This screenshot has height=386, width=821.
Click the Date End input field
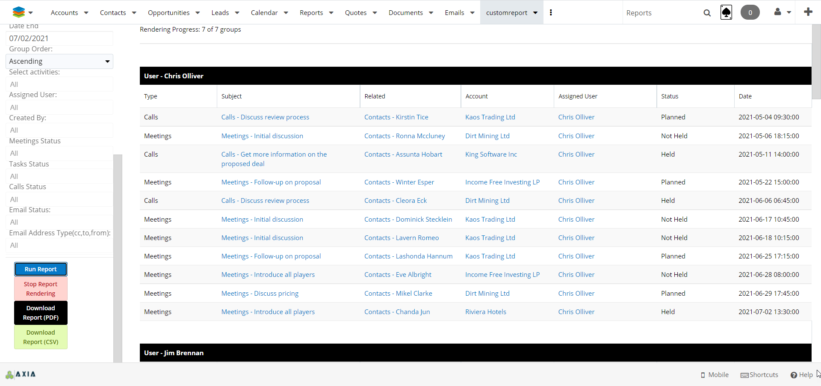(59, 39)
